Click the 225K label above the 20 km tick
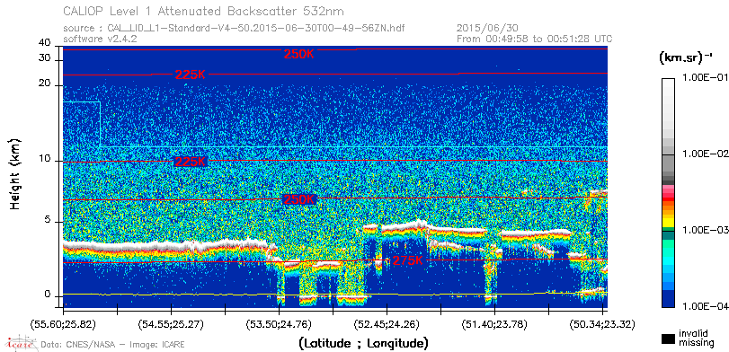Screen dimensions: 729x352 (x=191, y=75)
